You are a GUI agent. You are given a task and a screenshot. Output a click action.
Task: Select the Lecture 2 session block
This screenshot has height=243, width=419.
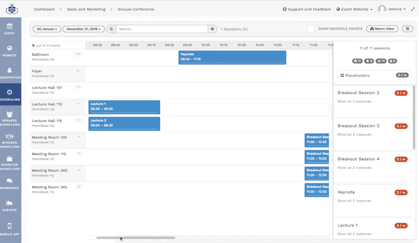click(x=124, y=124)
